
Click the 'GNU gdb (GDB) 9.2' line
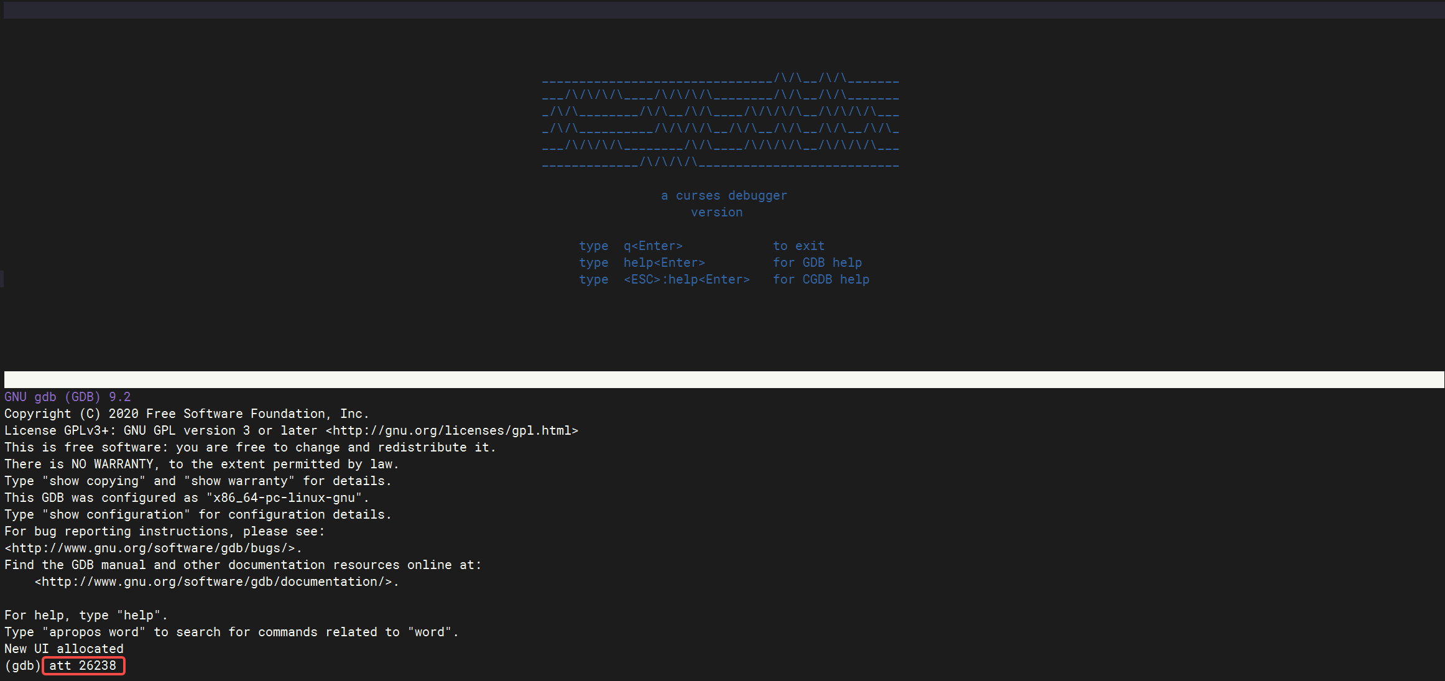point(67,397)
